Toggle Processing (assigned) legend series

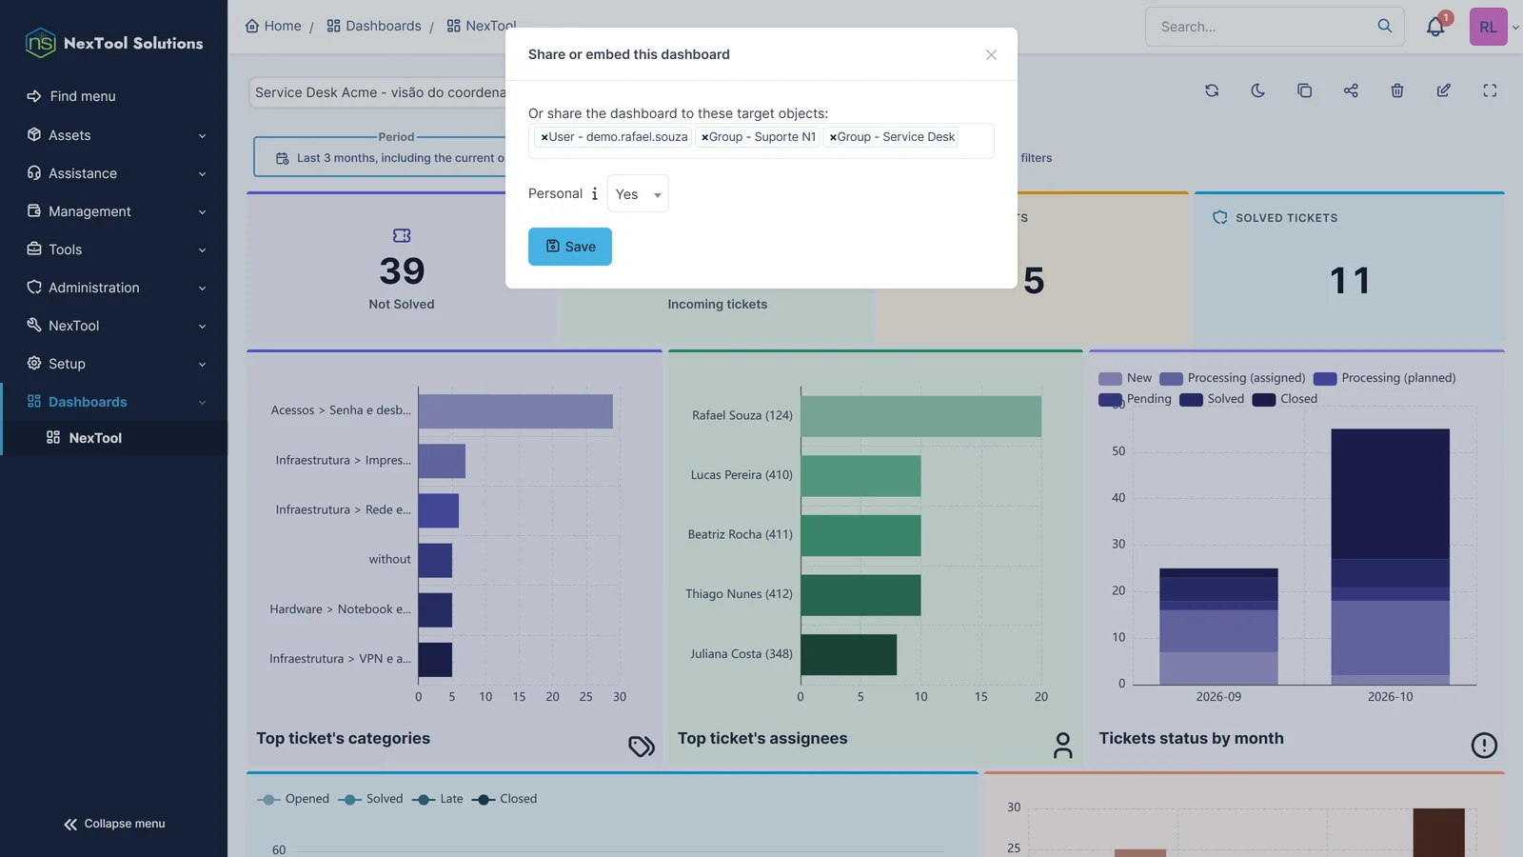tap(1233, 378)
